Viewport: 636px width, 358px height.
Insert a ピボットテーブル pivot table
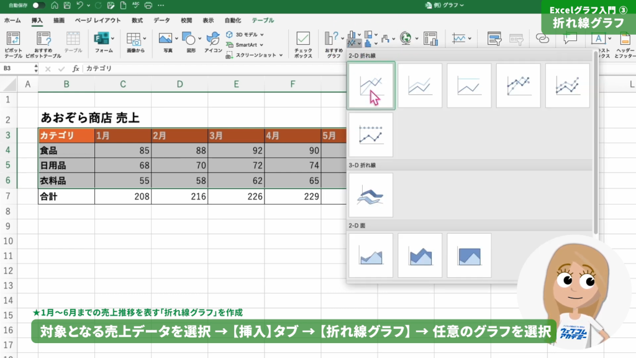pos(13,44)
